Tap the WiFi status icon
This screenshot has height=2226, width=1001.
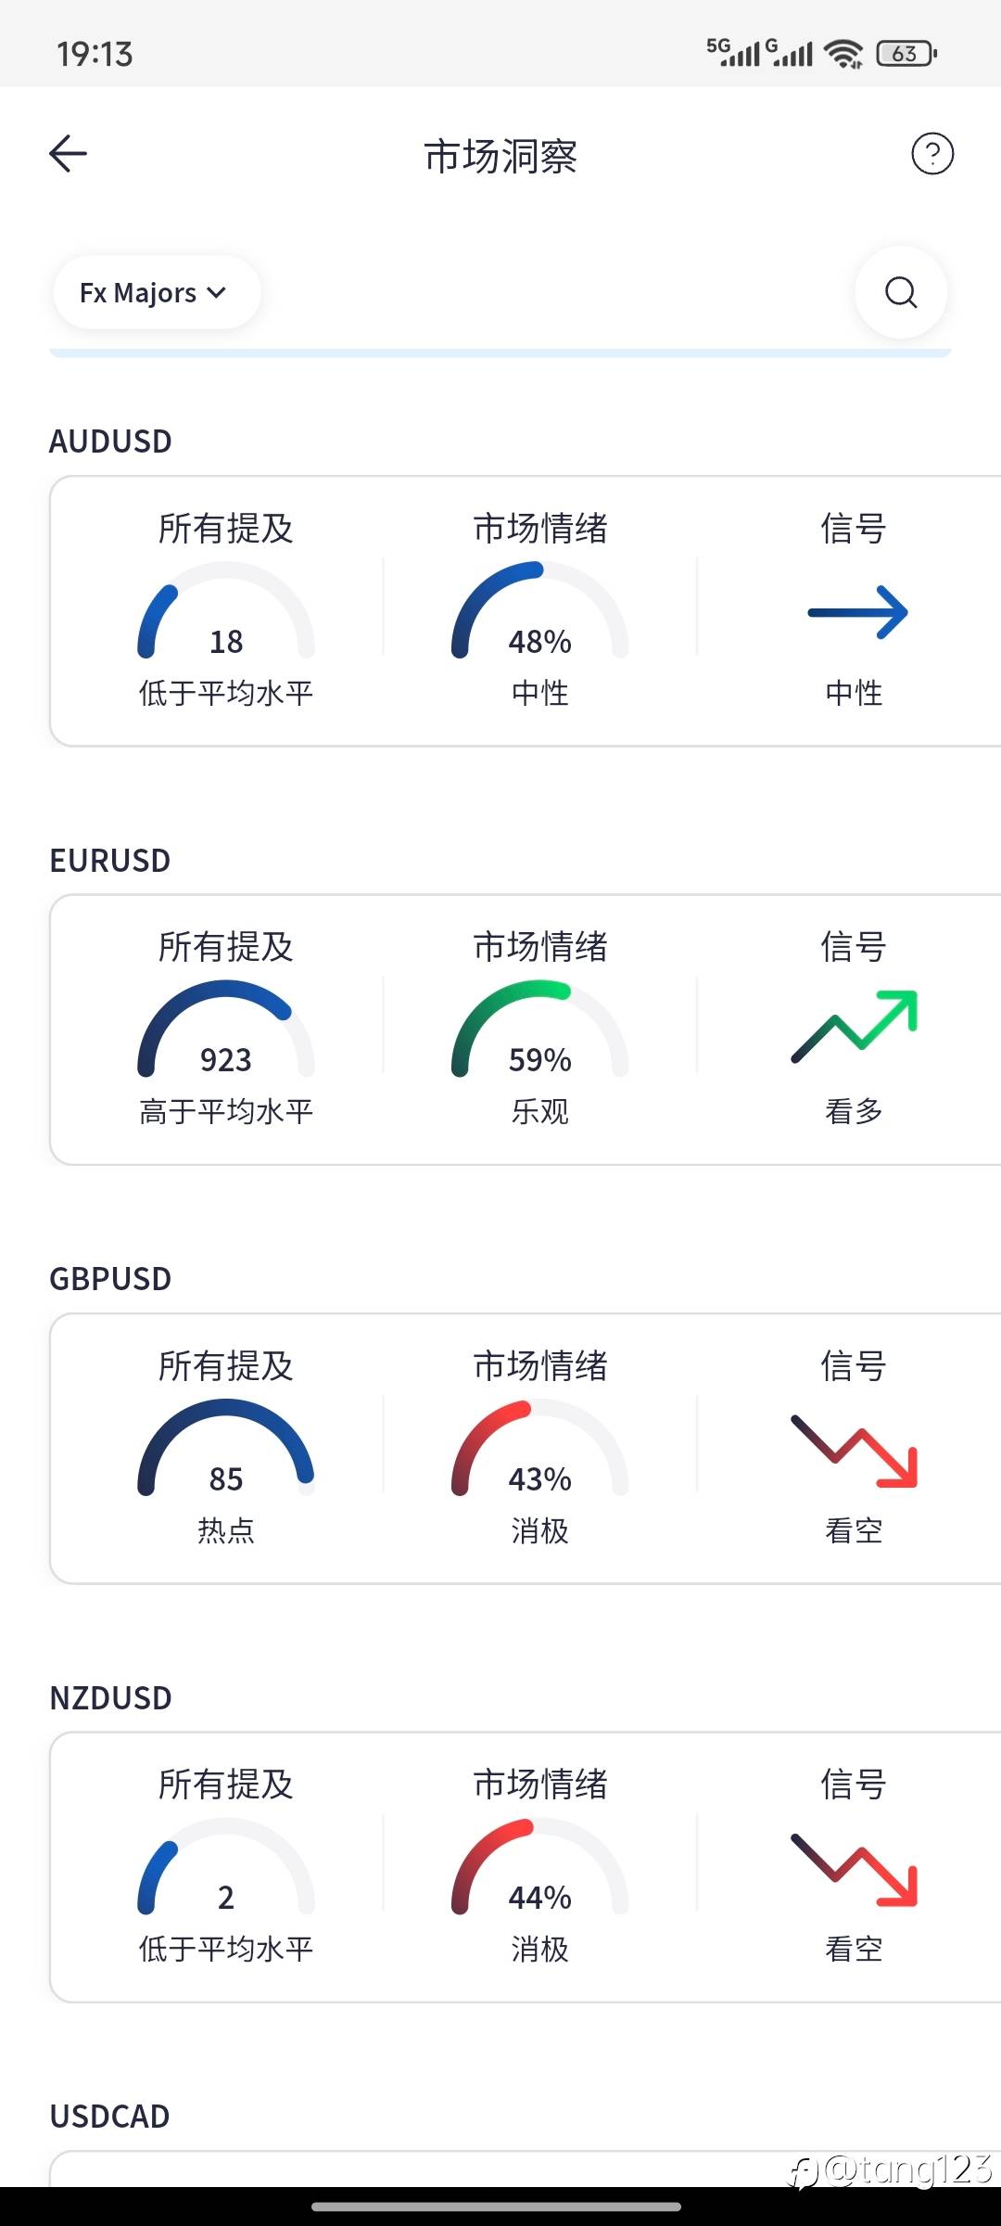843,54
